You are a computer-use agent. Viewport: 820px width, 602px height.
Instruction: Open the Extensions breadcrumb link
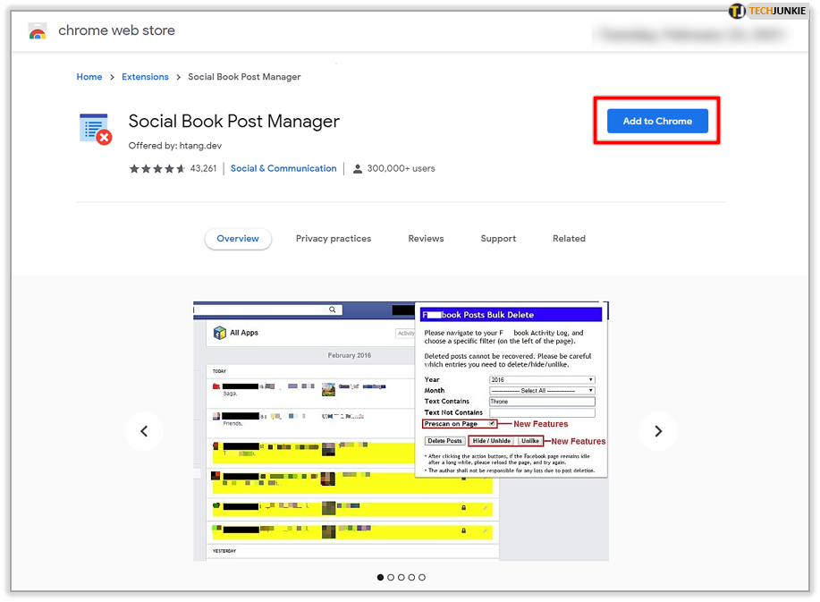(145, 77)
